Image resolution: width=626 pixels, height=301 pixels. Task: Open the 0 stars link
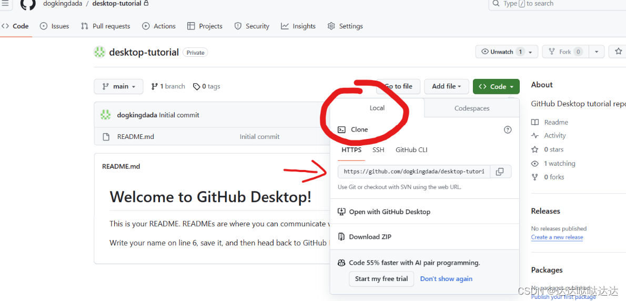click(x=554, y=149)
